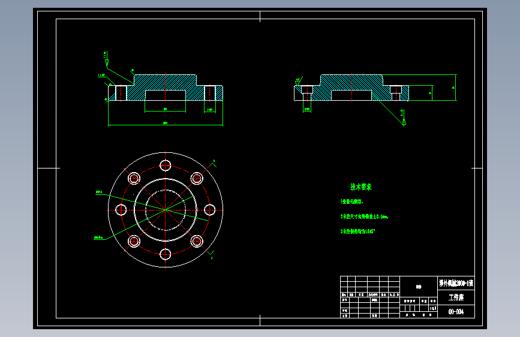Select the hatched boss of right section view
Image resolution: width=520 pixels, height=337 pixels.
tap(351, 82)
